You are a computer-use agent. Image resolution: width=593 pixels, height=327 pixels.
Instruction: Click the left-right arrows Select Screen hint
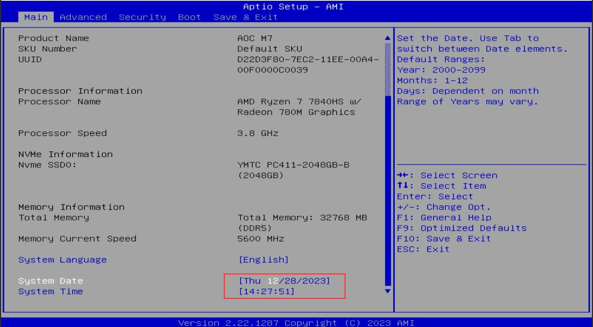447,175
